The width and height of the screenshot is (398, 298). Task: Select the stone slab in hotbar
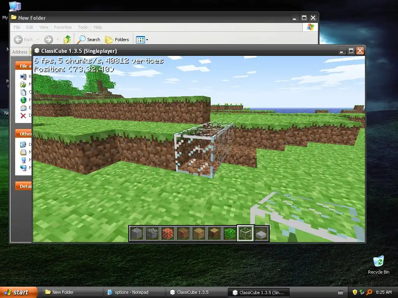pos(261,233)
